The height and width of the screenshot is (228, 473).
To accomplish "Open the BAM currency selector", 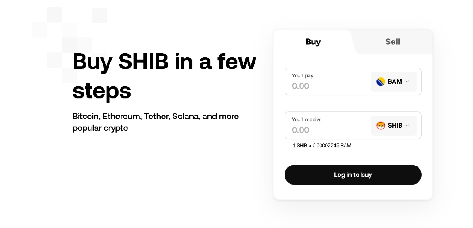I will click(394, 81).
